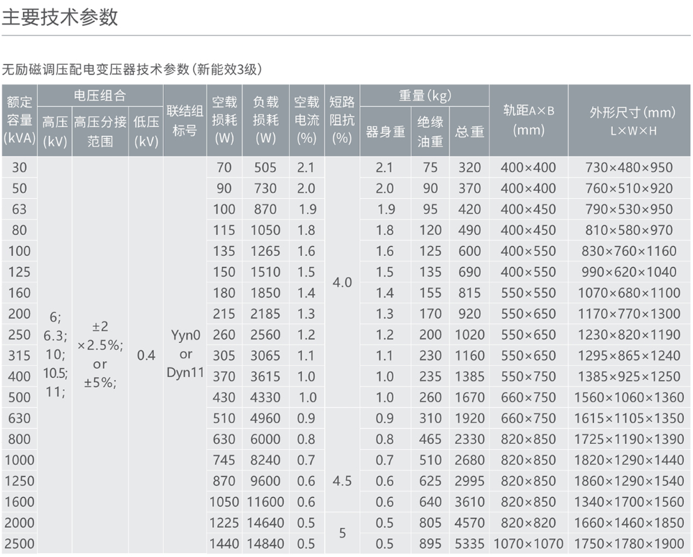Click the dimensions cell 1340×1700×1560
The height and width of the screenshot is (557, 693).
[x=630, y=502]
